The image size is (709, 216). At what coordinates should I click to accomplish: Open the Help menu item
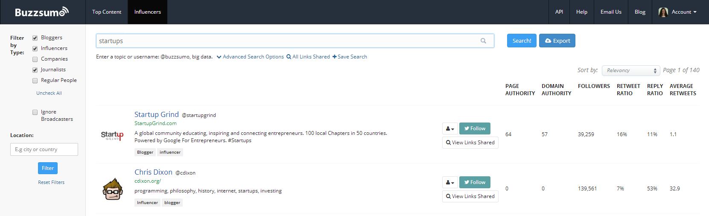[582, 12]
